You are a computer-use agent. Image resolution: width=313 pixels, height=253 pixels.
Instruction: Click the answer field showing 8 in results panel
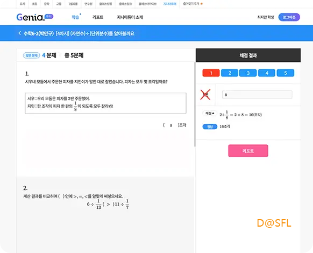point(257,95)
